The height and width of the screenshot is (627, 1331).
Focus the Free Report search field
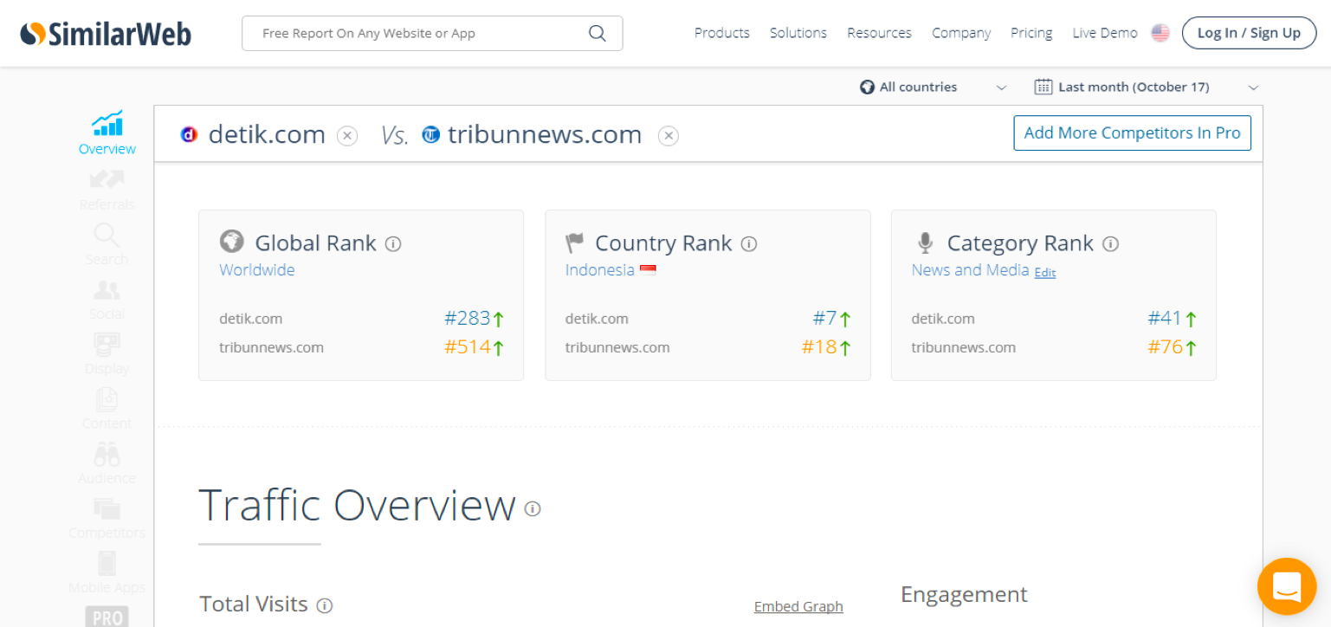coord(432,33)
